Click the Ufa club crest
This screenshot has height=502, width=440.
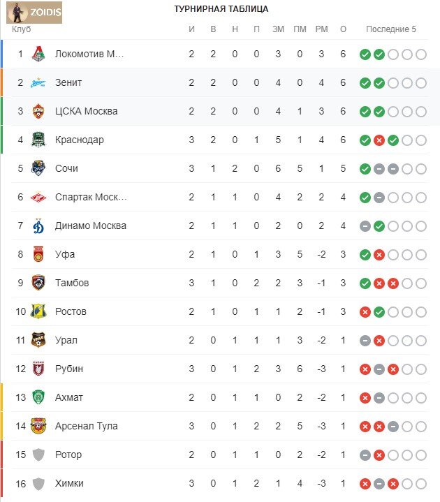(38, 254)
